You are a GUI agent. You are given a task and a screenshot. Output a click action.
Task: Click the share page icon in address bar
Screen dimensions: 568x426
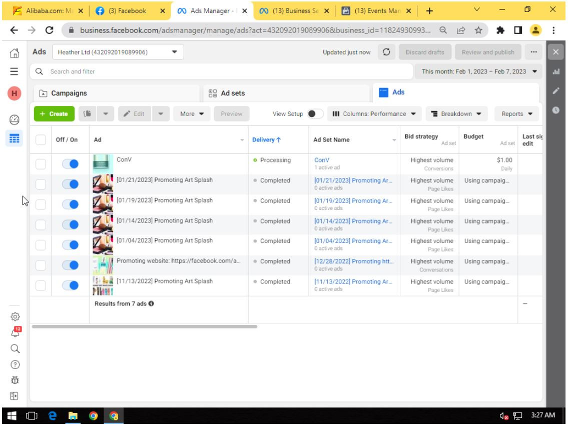(x=461, y=30)
